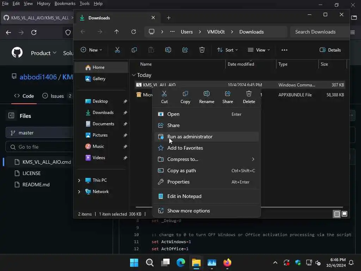Open the See more ellipsis menu in Explorer
The width and height of the screenshot is (361, 271).
(284, 50)
